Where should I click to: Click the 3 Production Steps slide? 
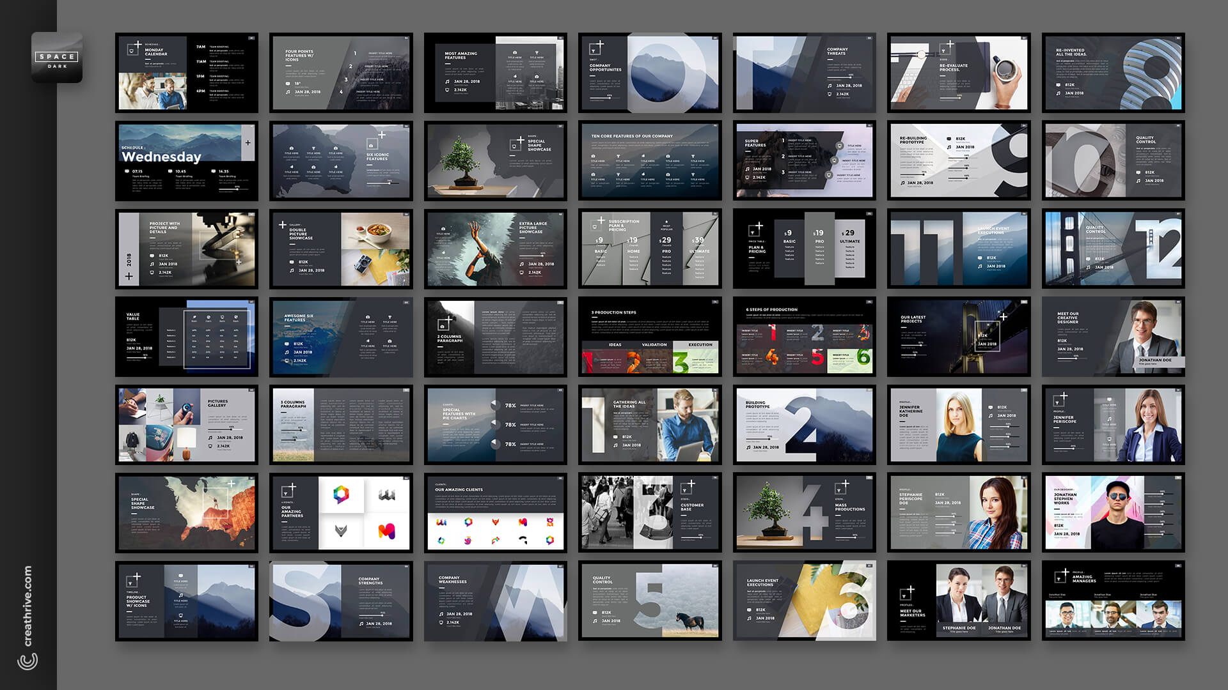point(650,337)
